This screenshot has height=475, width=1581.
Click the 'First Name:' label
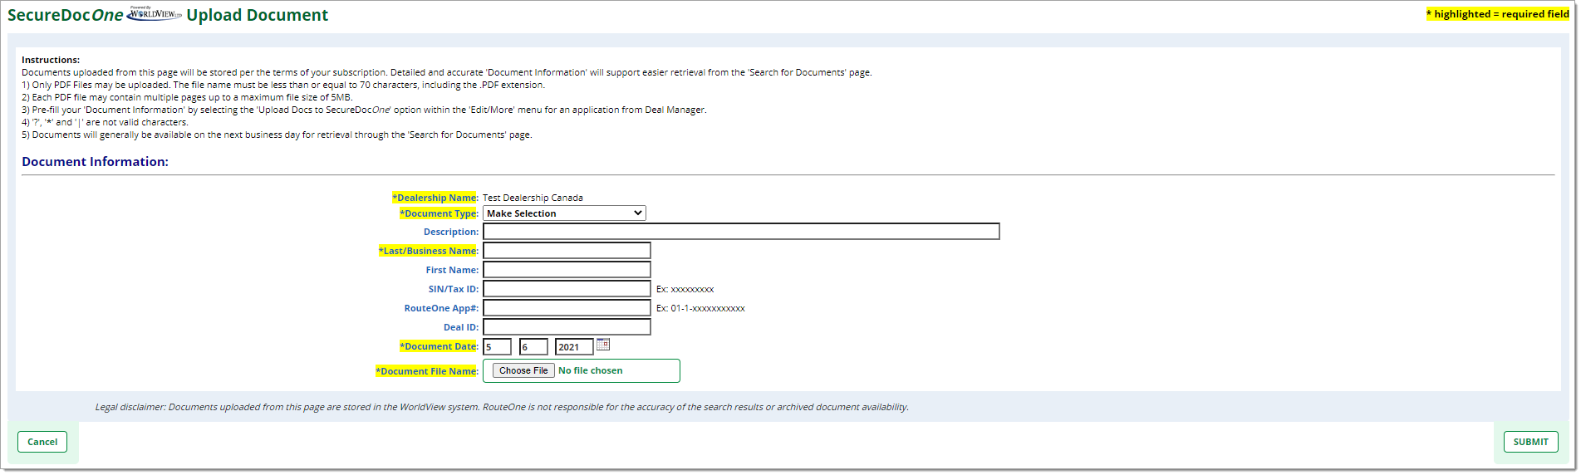452,270
